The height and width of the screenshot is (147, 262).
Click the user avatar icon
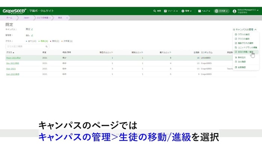click(234, 11)
